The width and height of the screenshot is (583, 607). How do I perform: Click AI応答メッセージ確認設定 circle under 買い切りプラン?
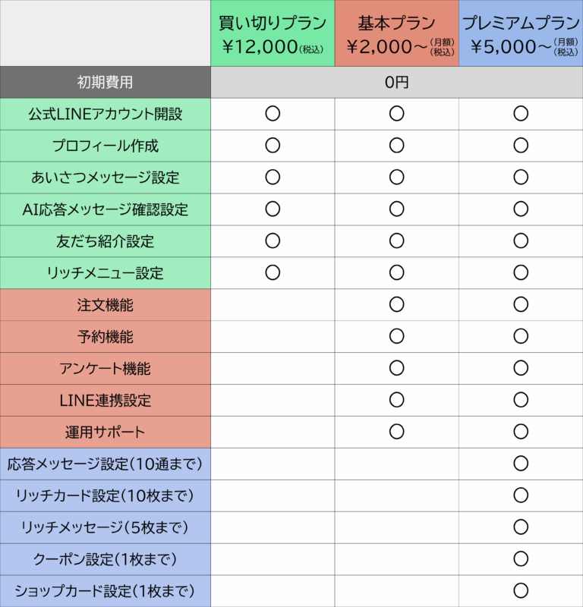click(x=273, y=209)
